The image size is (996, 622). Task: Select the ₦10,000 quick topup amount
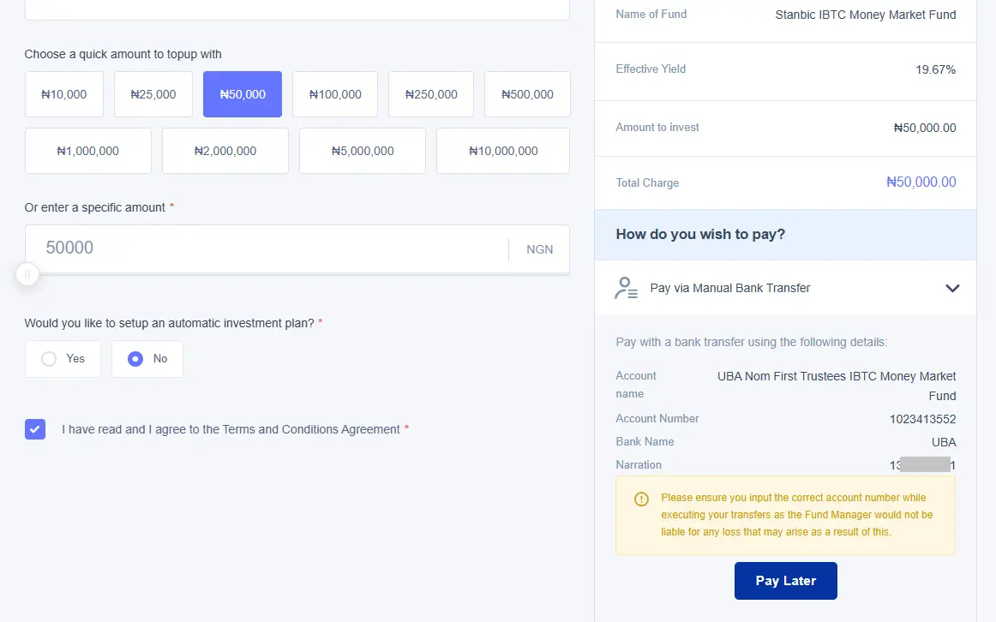click(63, 94)
